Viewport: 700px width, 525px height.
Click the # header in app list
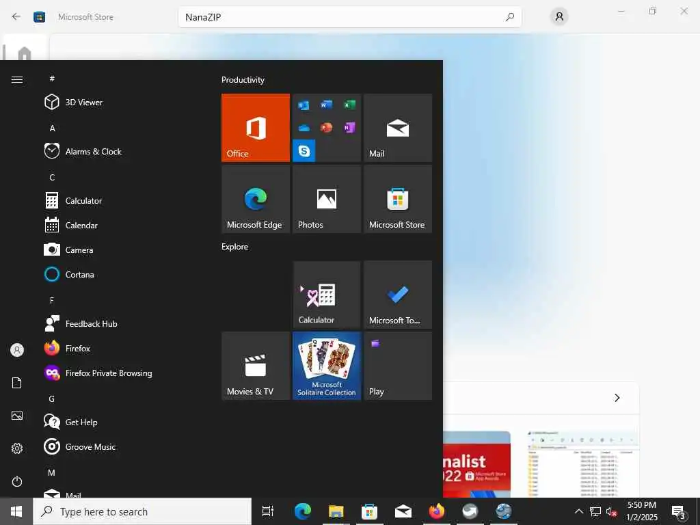pyautogui.click(x=52, y=79)
